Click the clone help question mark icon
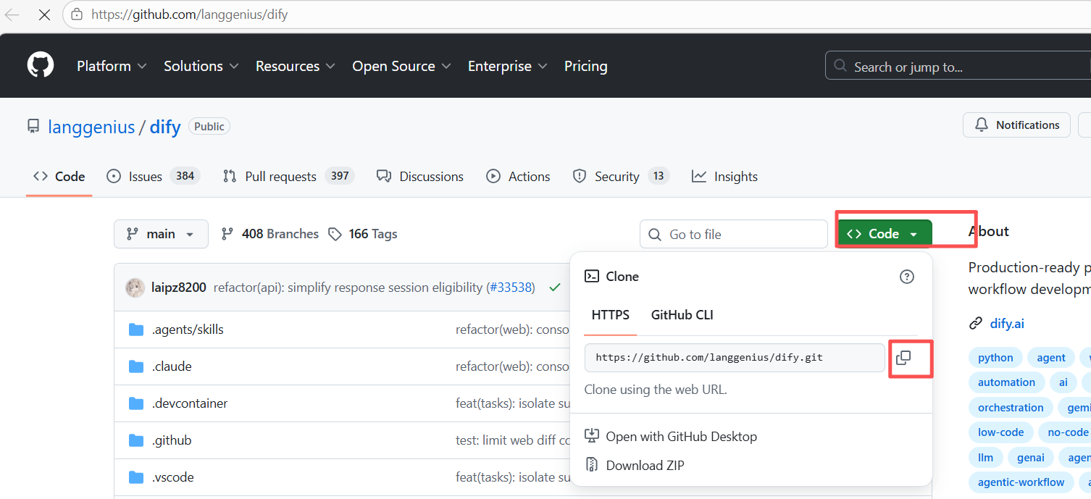1091x499 pixels. (x=906, y=277)
